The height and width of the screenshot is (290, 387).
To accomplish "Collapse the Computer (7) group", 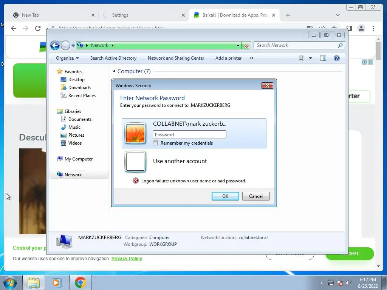I will coord(114,71).
